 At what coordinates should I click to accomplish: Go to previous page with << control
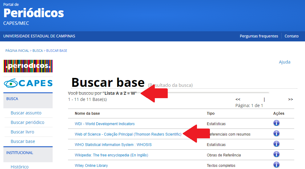(x=238, y=99)
